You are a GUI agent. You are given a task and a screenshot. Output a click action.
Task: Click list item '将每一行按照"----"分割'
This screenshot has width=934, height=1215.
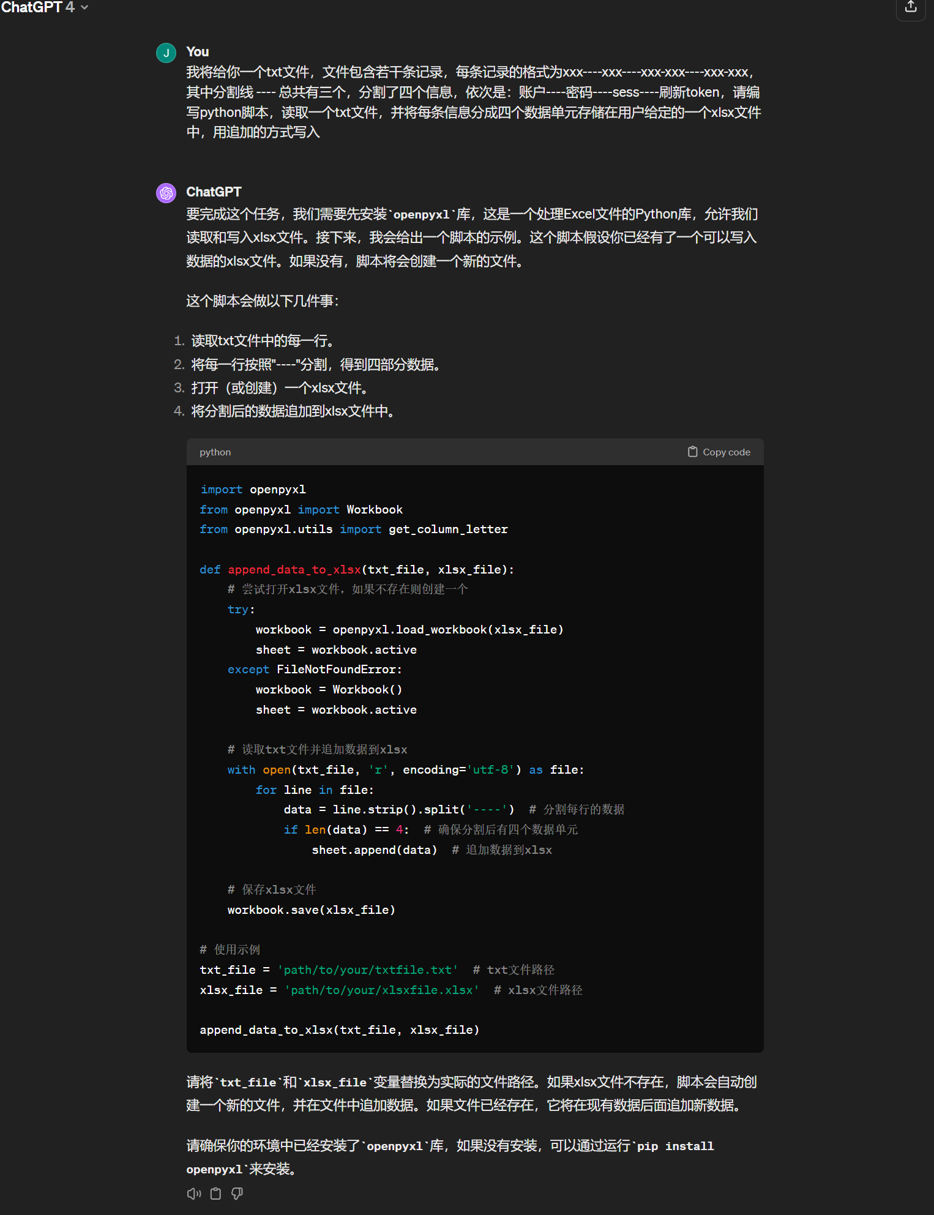316,365
